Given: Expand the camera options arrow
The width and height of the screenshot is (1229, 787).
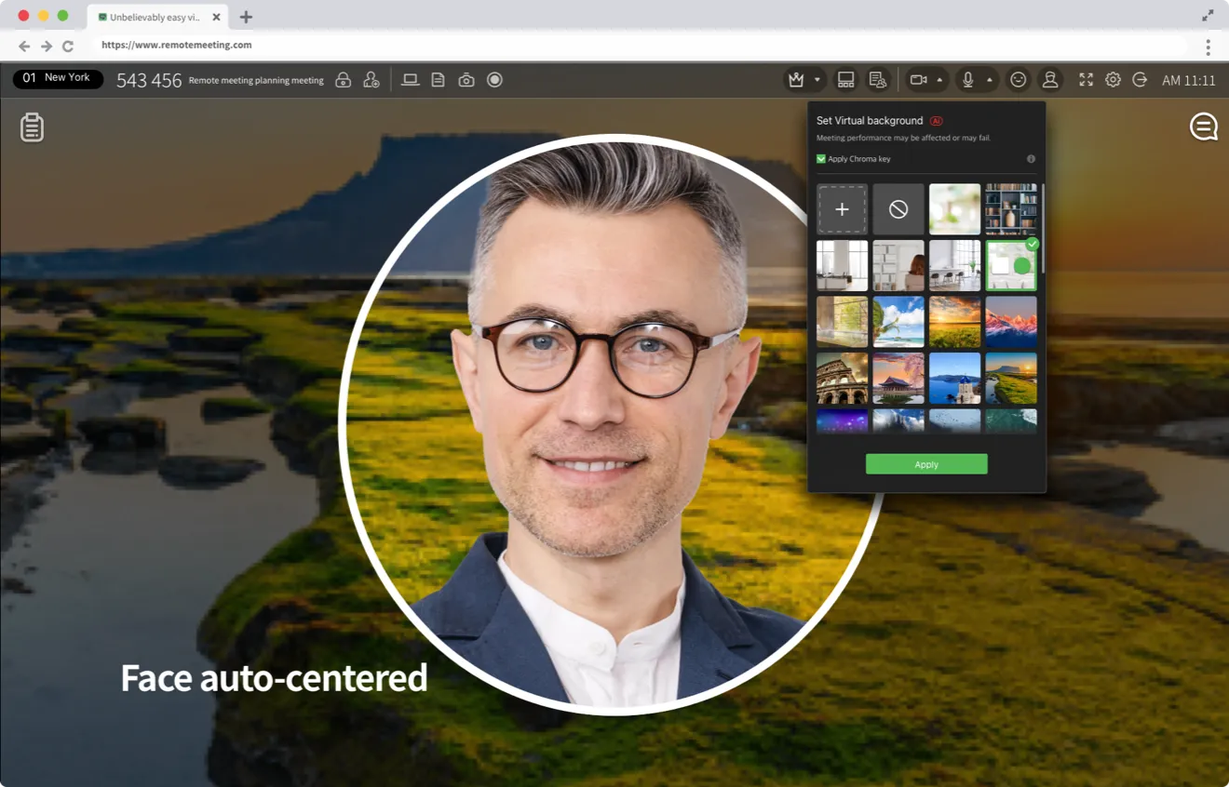Looking at the screenshot, I should (939, 80).
